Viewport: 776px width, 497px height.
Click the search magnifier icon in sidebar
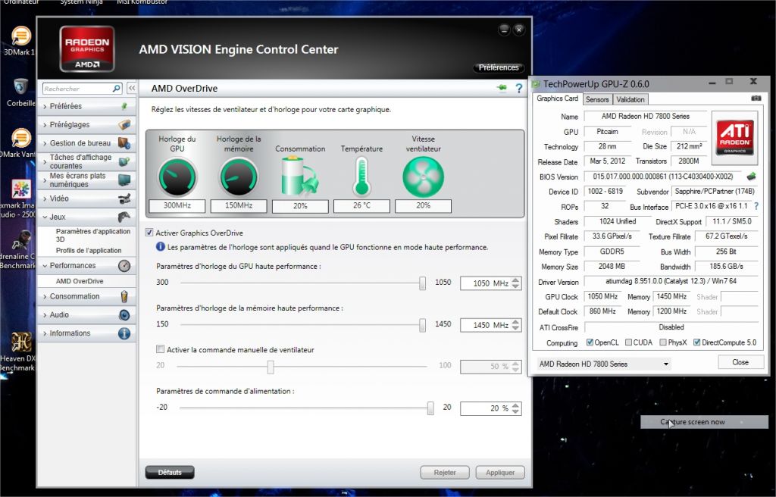(x=116, y=89)
